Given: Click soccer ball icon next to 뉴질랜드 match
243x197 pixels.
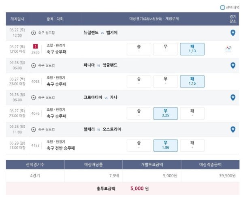Looking at the screenshot, I should point(34,33).
